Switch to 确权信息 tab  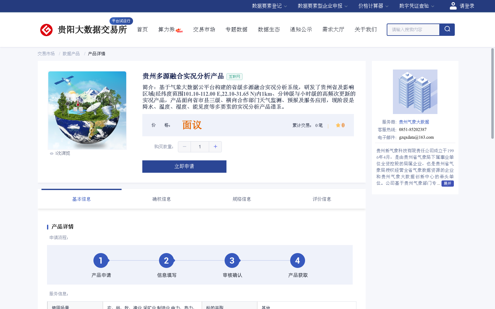coord(161,199)
